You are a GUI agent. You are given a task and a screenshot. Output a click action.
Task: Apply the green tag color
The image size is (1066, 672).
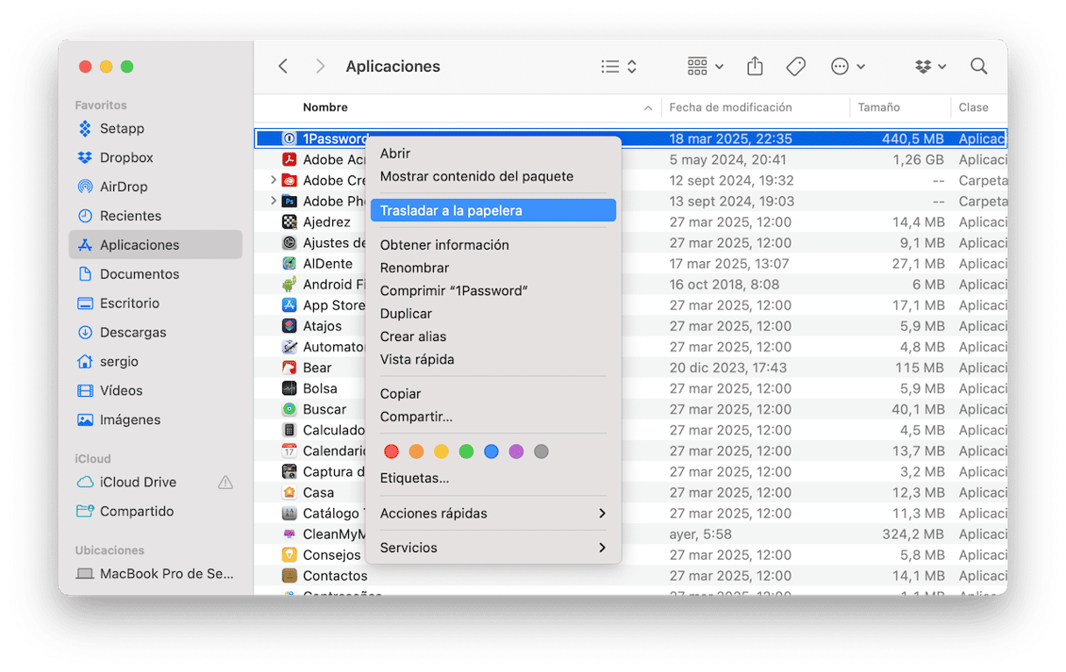466,452
